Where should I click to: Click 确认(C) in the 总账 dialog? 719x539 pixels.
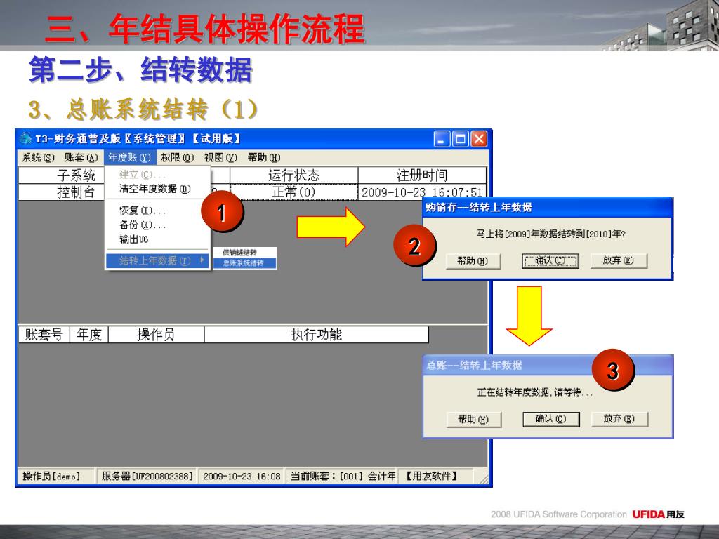point(551,419)
